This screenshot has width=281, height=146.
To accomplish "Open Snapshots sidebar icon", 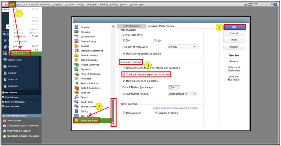I will click(5, 79).
